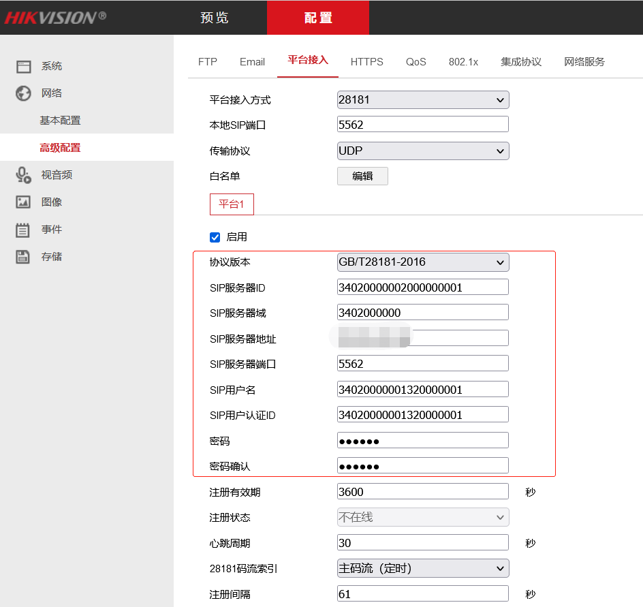Viewport: 643px width, 607px height.
Task: Click the SIP服务器ID input field
Action: (x=423, y=287)
